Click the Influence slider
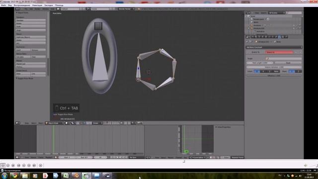Screen dimensions: 318x179 tap(274, 76)
